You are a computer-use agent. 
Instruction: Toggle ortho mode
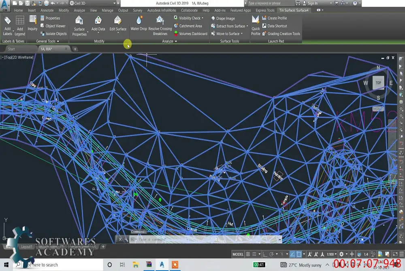point(265,254)
